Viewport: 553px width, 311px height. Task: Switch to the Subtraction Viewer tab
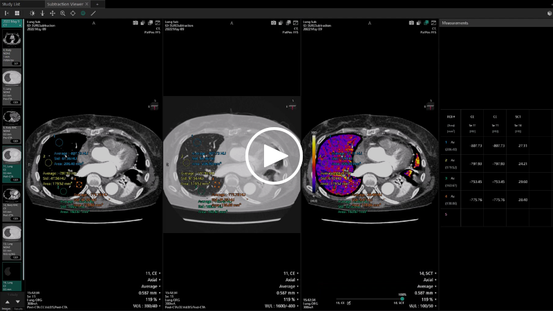point(65,4)
